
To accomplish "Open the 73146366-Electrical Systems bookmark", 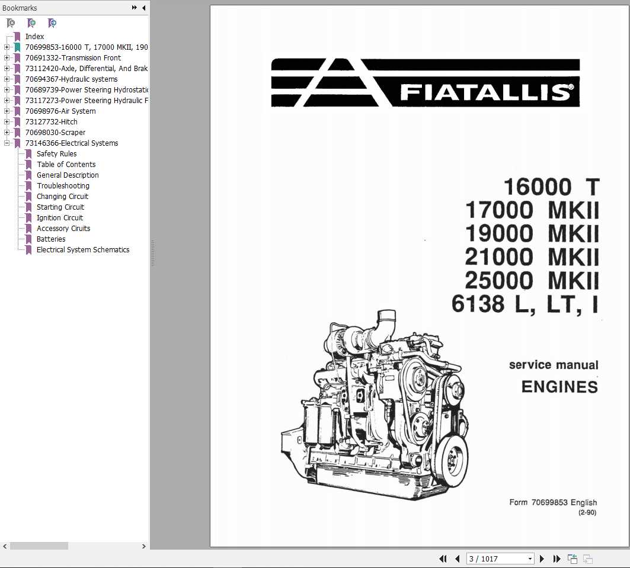I will click(x=72, y=143).
